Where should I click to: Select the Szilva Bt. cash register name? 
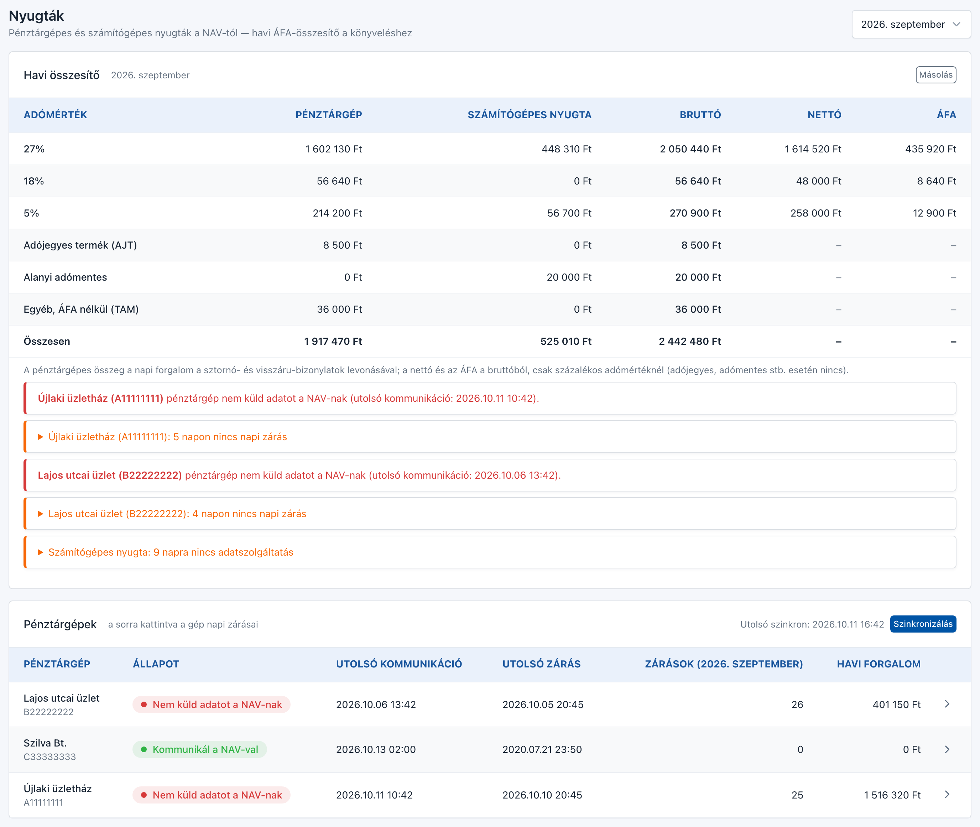45,743
